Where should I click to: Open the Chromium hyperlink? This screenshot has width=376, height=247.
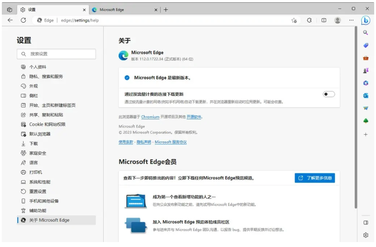pos(150,117)
